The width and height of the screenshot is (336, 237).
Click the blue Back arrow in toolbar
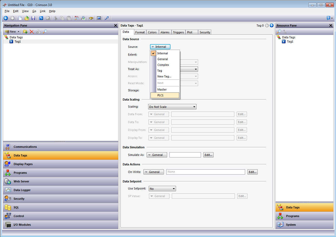pyautogui.click(x=6, y=18)
